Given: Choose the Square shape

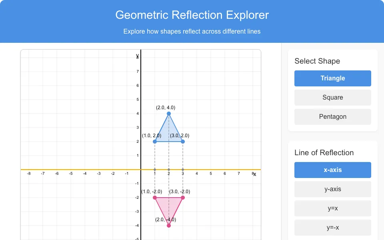Looking at the screenshot, I should [x=332, y=98].
